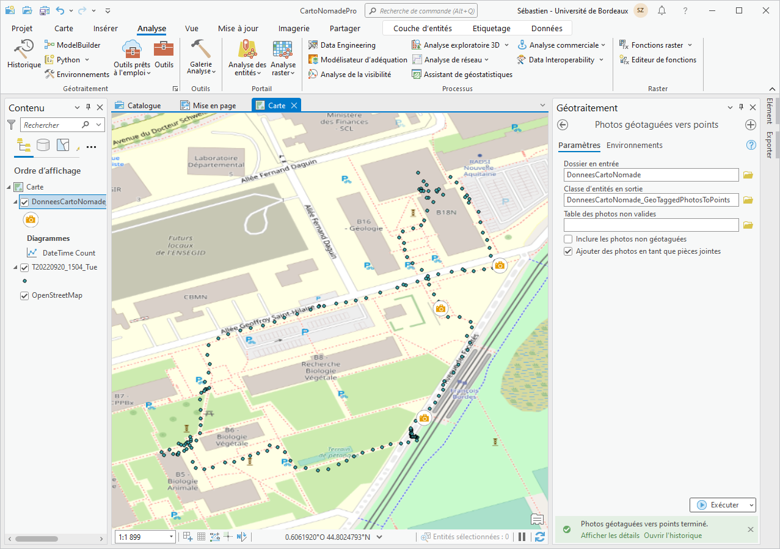Open Analyse de la visibilité
The image size is (780, 549).
point(349,74)
